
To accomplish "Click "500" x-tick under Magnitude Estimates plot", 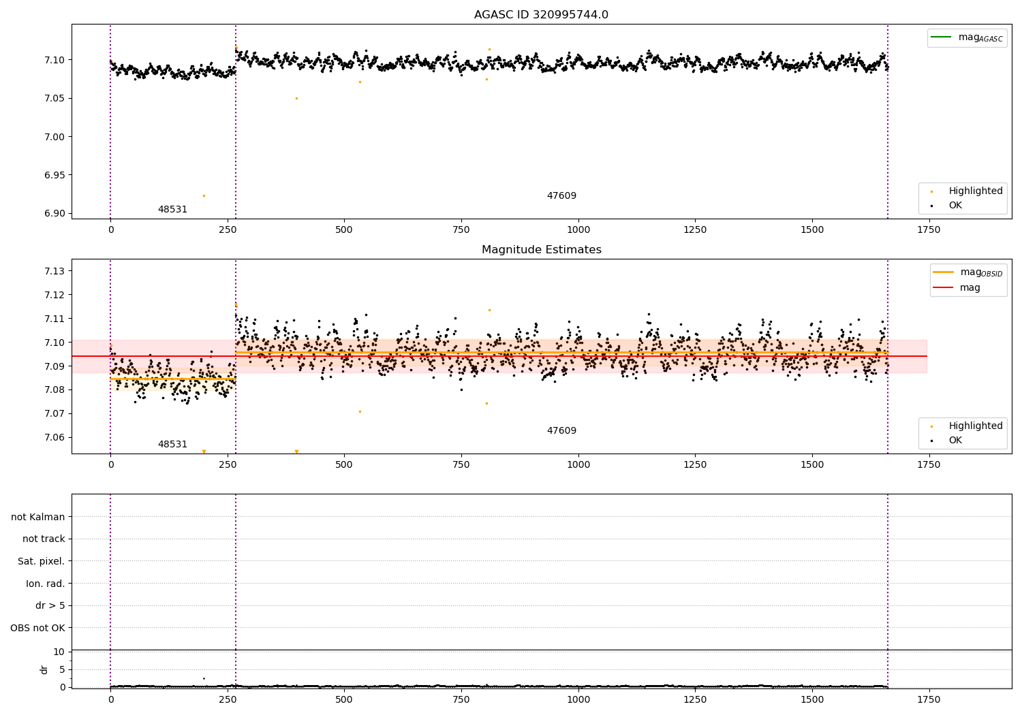I will coord(344,465).
